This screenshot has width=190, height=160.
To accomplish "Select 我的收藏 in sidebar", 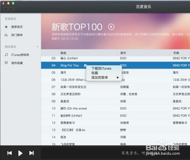I will click(x=17, y=63).
